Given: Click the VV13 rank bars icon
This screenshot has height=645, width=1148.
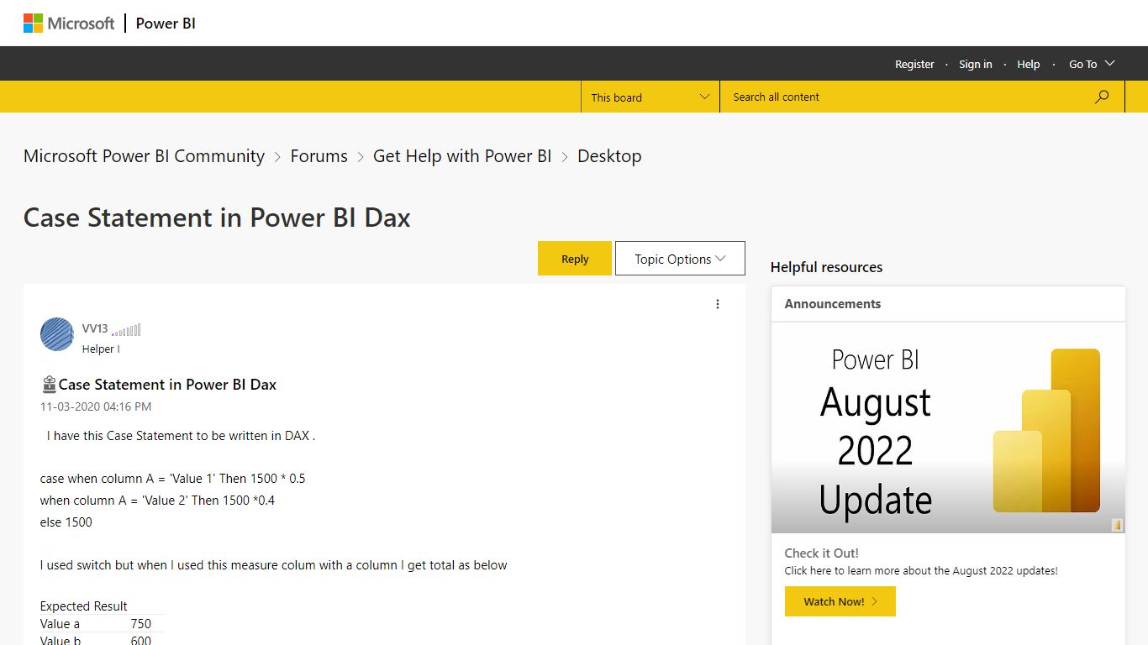Looking at the screenshot, I should click(x=126, y=330).
